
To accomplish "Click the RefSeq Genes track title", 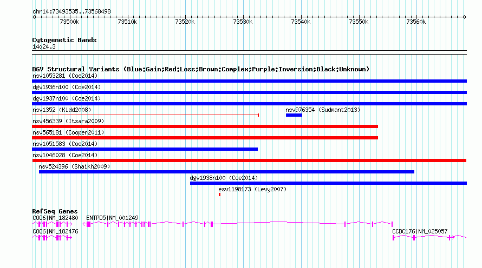I will tap(55, 211).
